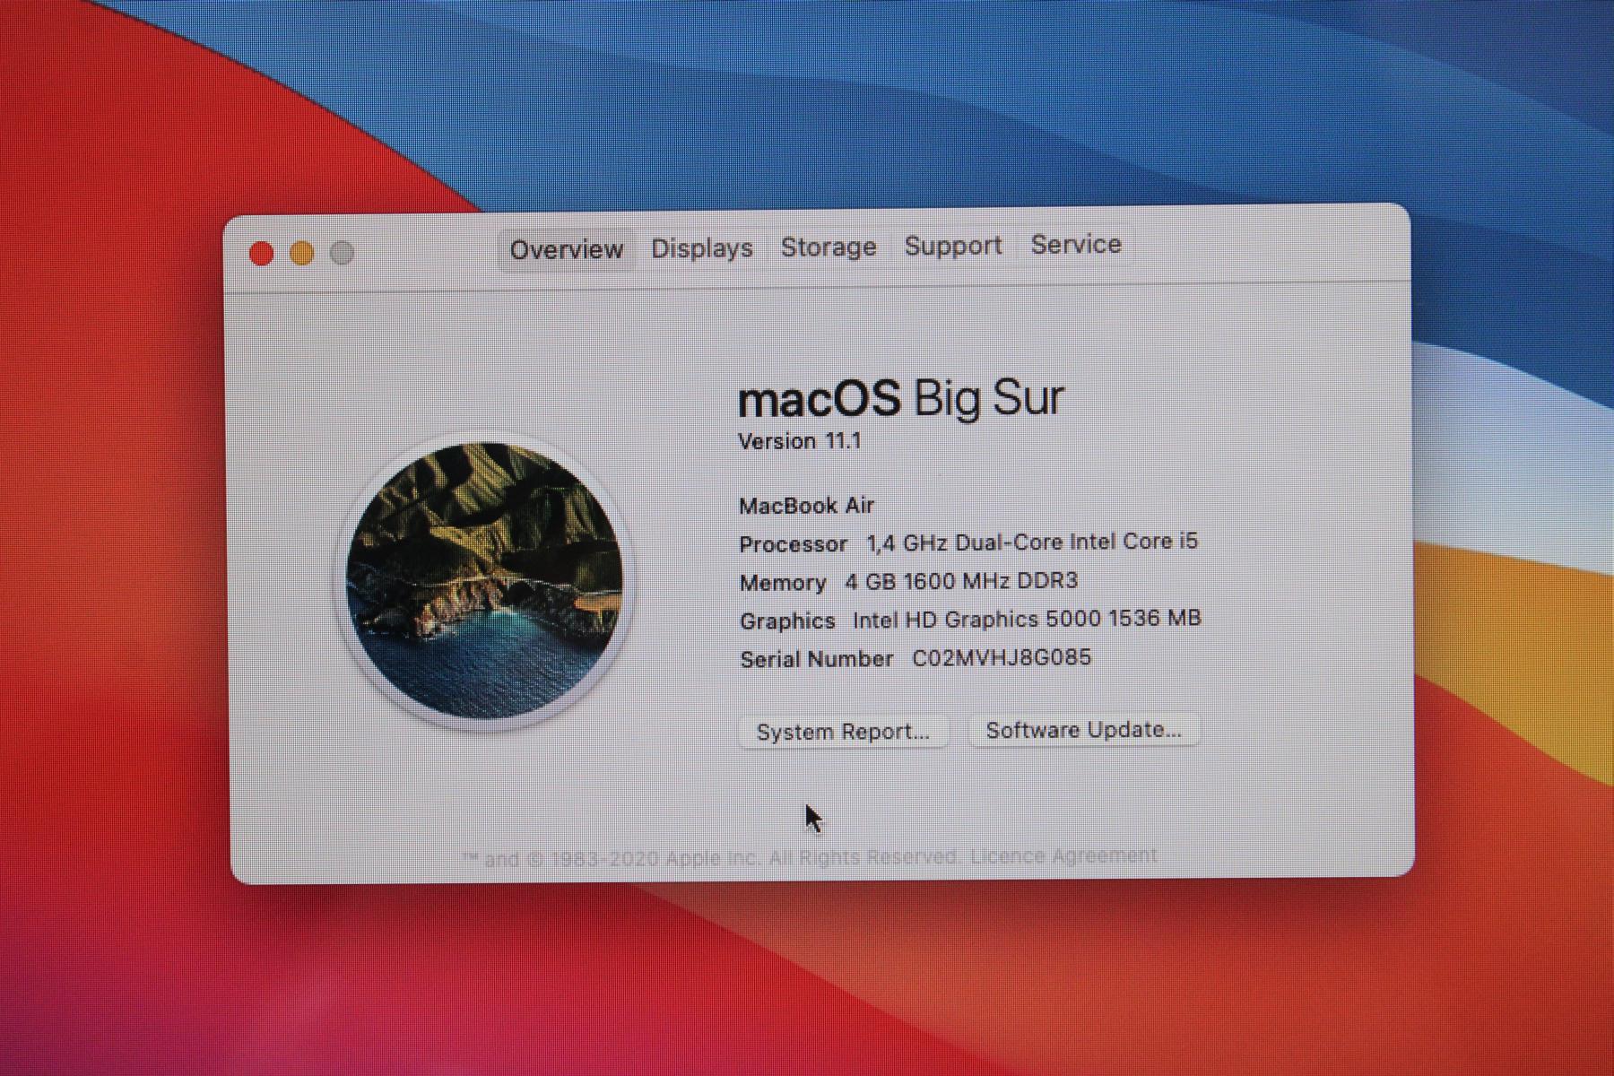Screen dimensions: 1614x1076
Task: Click Version 11.1 to reveal build number
Action: [x=799, y=441]
